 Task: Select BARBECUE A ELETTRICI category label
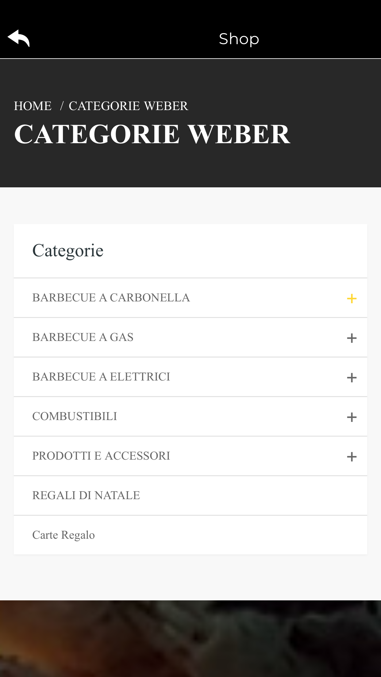pyautogui.click(x=101, y=377)
